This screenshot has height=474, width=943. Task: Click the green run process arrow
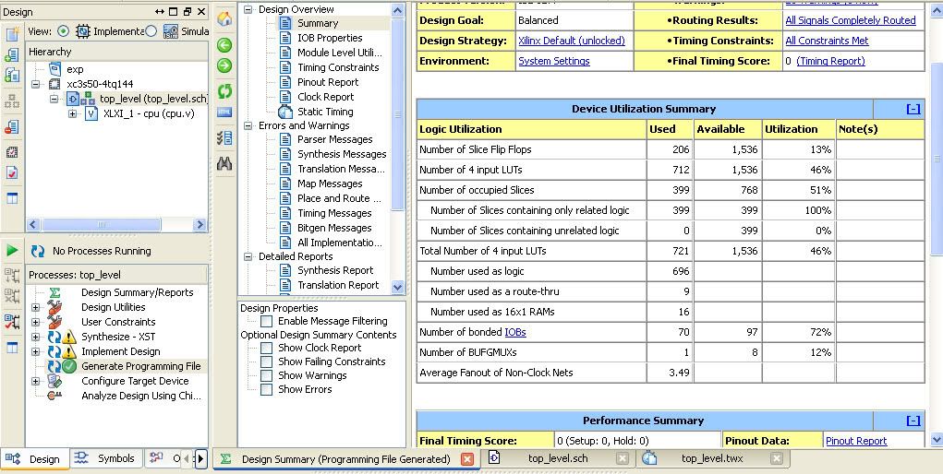(12, 250)
